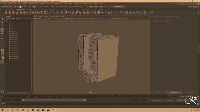Toggle snap to grids

(44, 7)
